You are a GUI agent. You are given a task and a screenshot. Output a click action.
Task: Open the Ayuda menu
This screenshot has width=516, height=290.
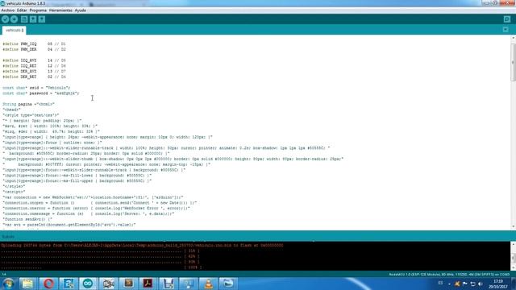coord(81,10)
